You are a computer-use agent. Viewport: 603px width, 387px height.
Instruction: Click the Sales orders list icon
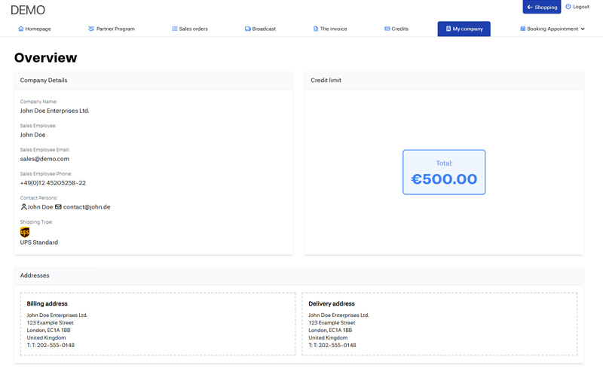175,29
